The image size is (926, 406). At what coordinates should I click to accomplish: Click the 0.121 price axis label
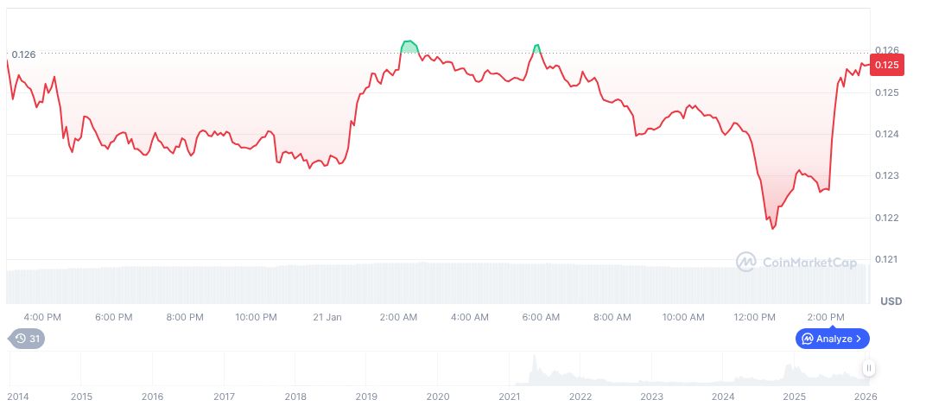click(887, 259)
